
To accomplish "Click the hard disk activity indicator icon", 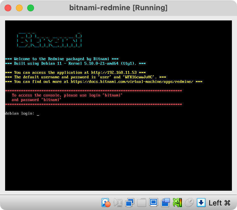I will 106,203.
